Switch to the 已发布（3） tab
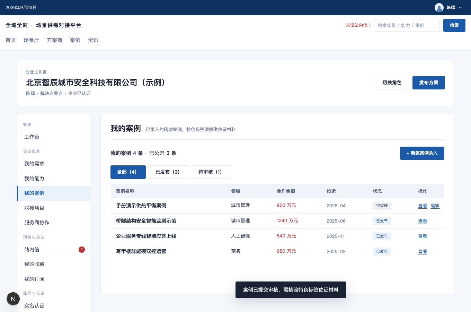The width and height of the screenshot is (471, 312). tap(169, 172)
